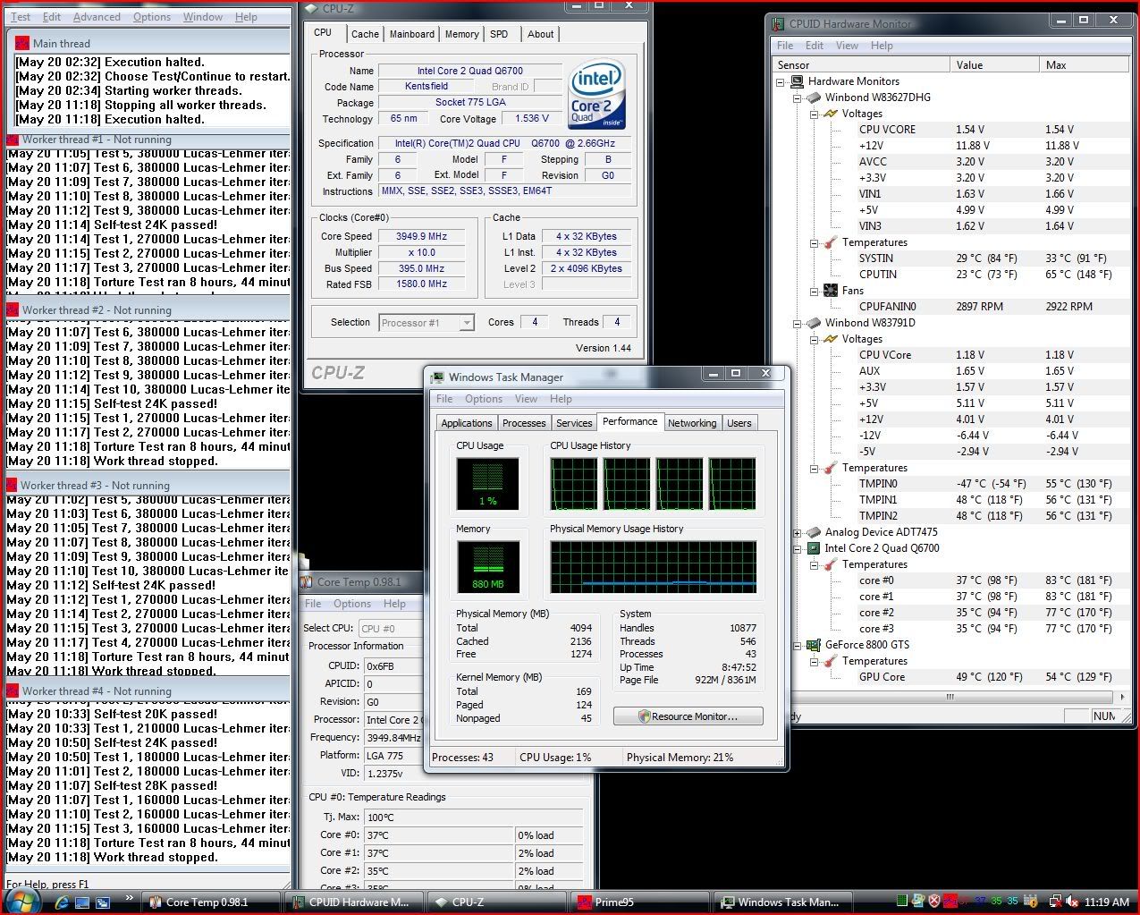The width and height of the screenshot is (1140, 915).
Task: Click the CPUID Hardware Monitor title icon
Action: coord(778,24)
